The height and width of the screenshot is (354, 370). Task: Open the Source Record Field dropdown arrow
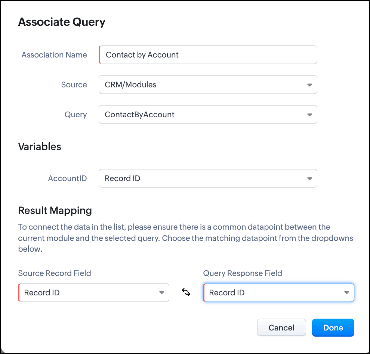[x=161, y=293]
